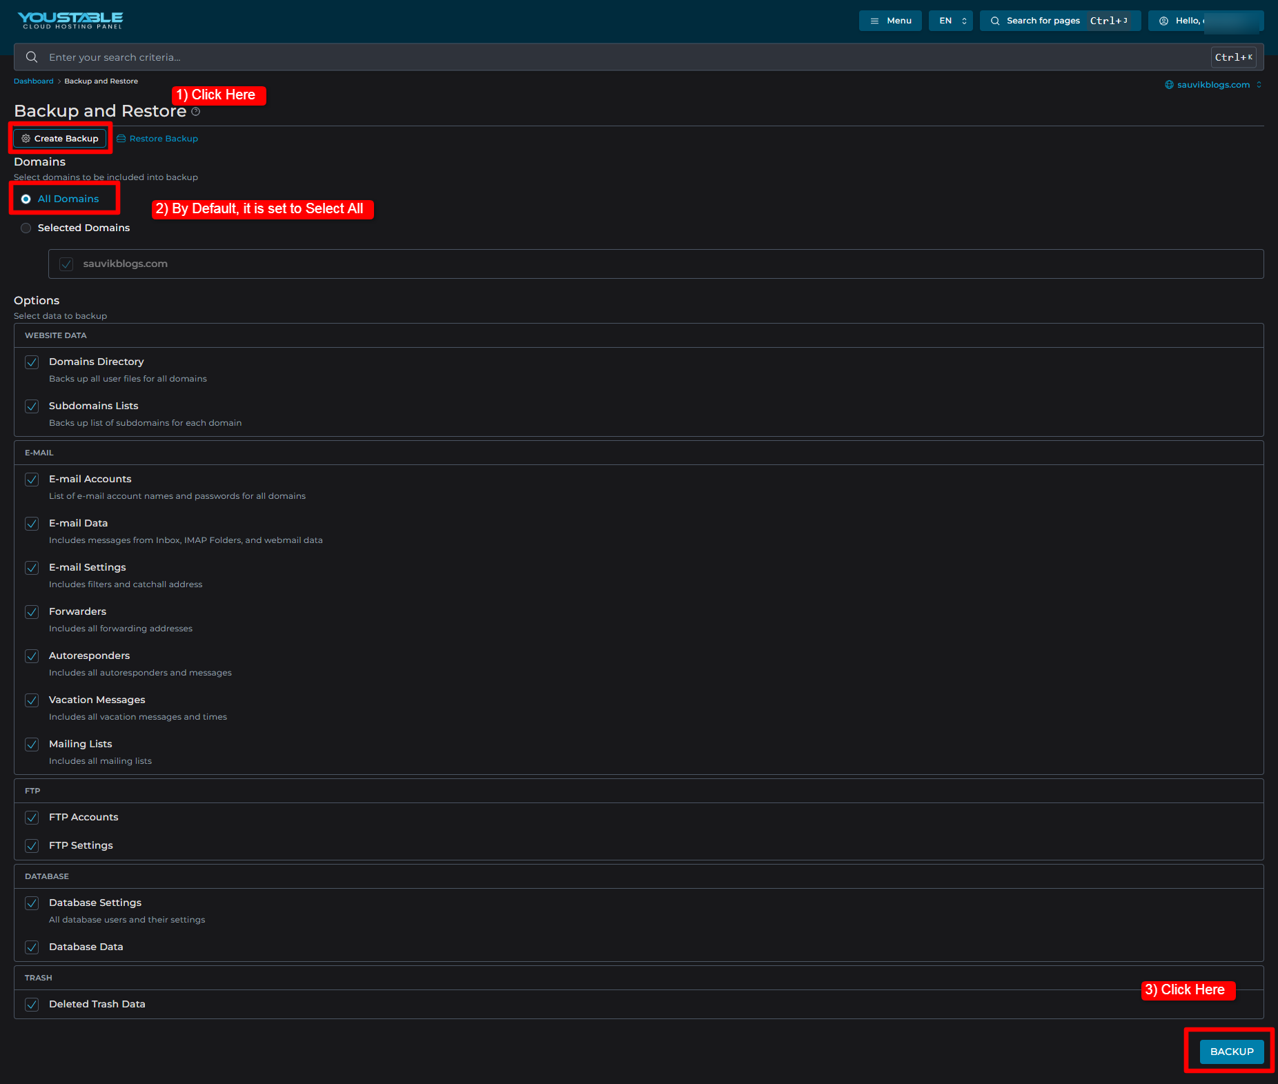Switch to the Create Backup tab
The width and height of the screenshot is (1278, 1084).
pos(60,139)
